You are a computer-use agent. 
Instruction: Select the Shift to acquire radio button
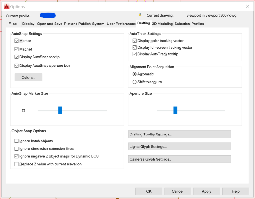(x=135, y=82)
